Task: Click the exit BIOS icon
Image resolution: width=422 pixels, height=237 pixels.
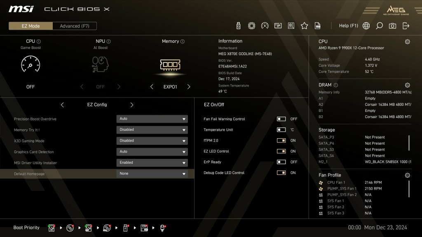Action: click(x=406, y=26)
